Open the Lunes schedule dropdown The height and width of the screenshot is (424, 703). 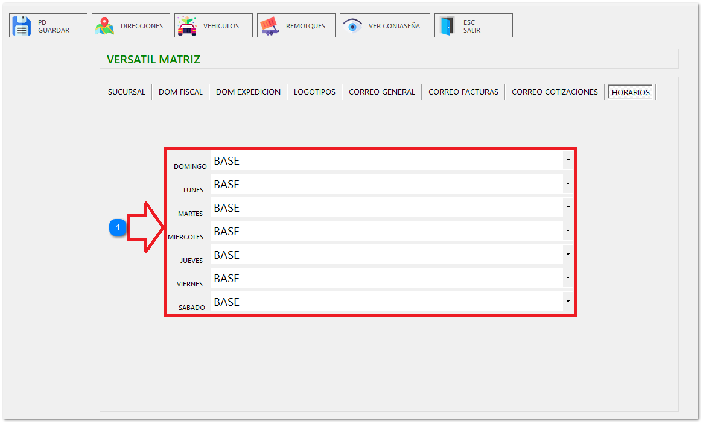(x=567, y=184)
